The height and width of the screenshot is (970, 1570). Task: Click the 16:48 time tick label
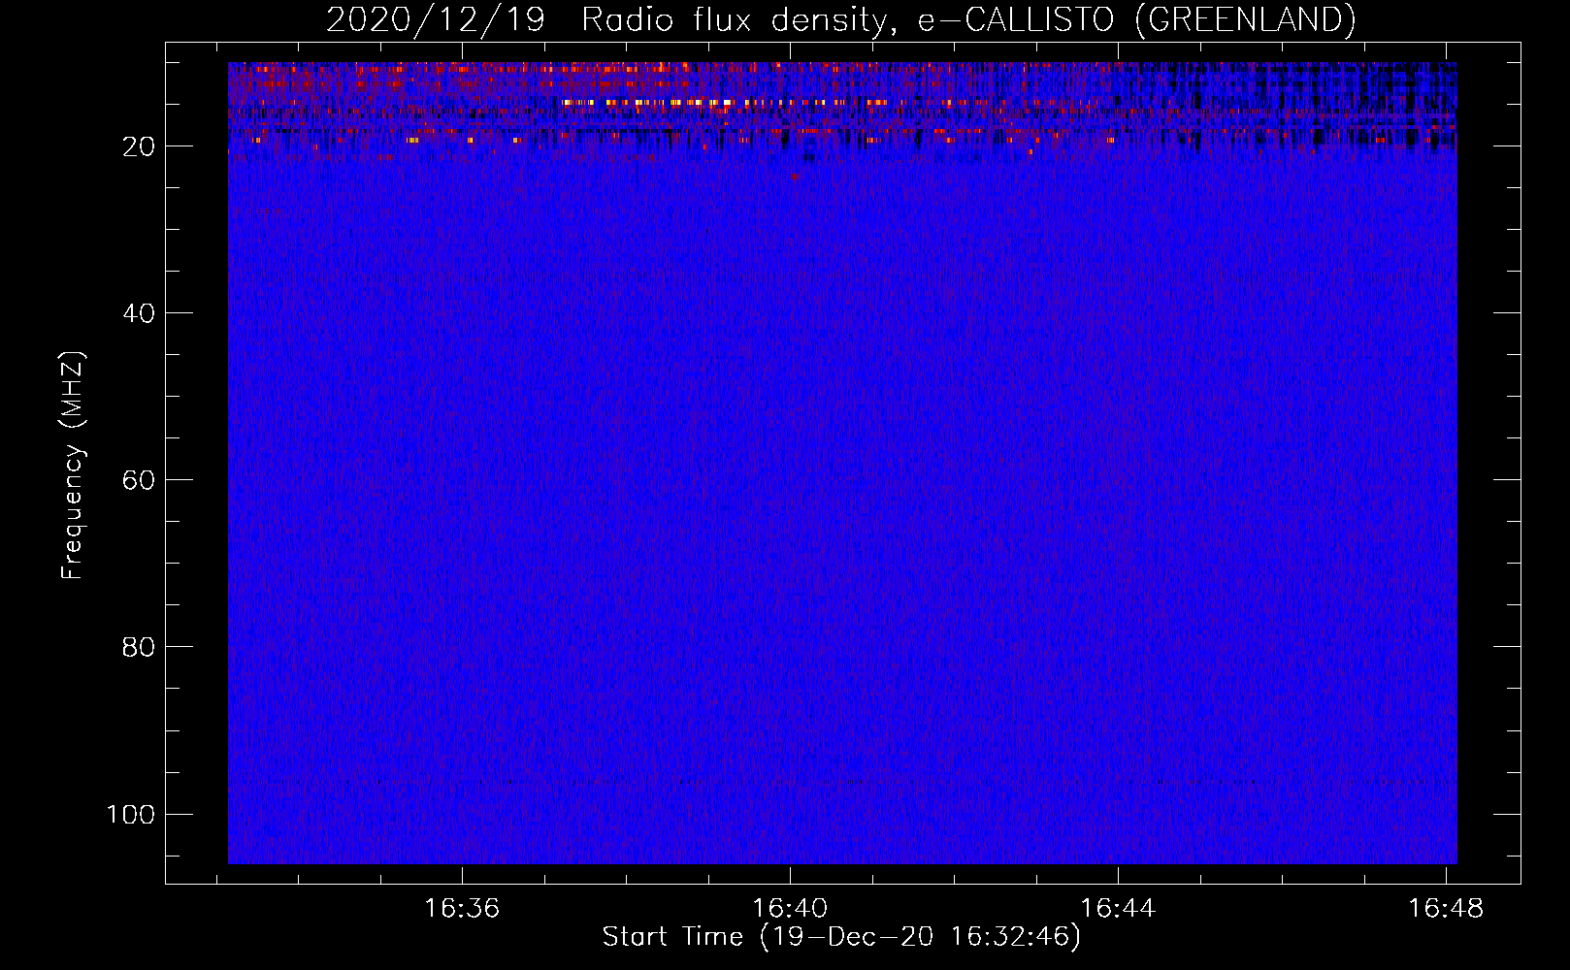(1447, 908)
